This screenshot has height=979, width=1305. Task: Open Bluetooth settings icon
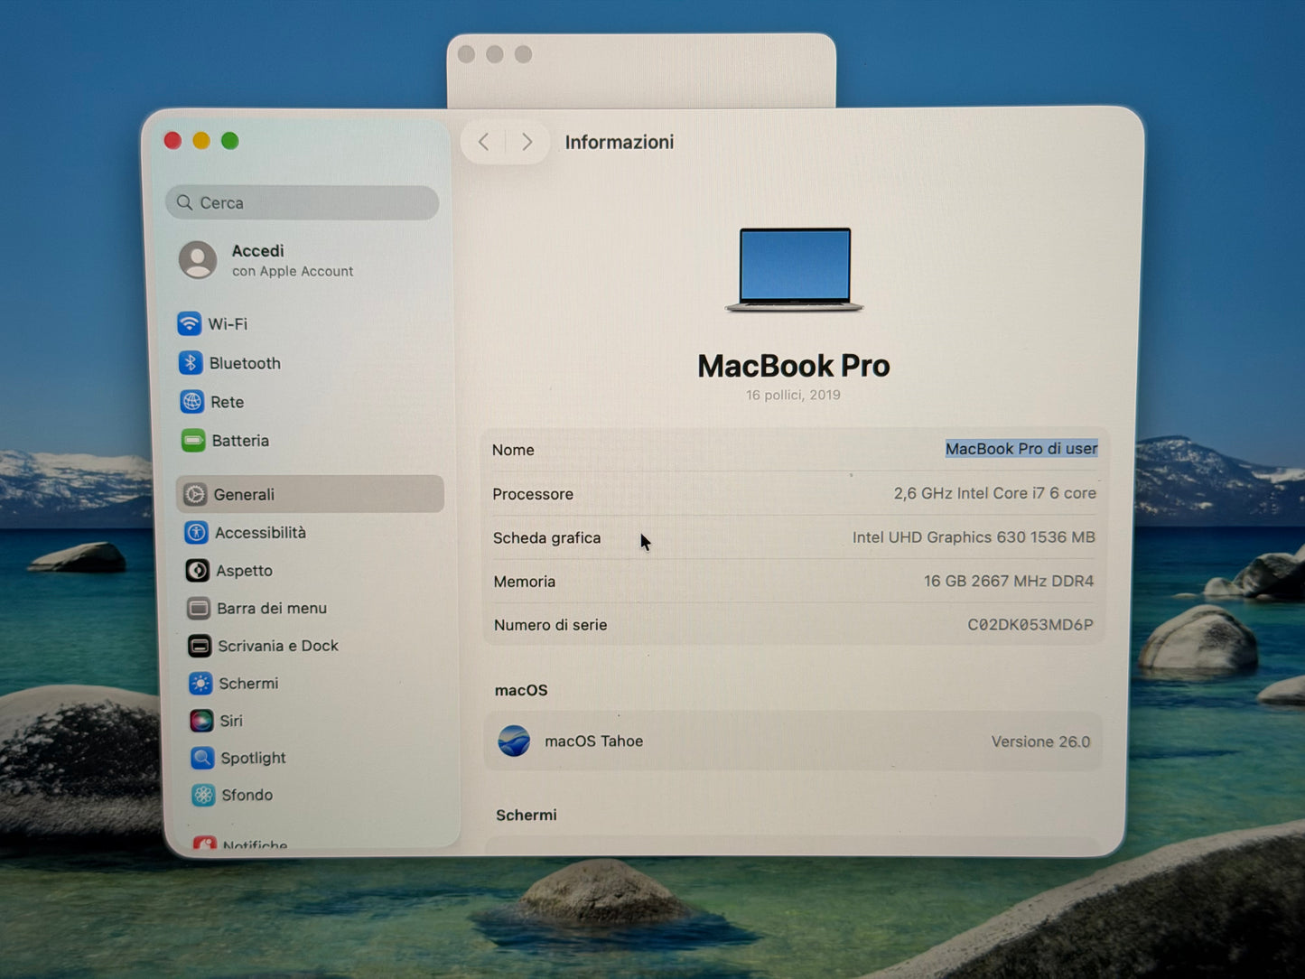pos(190,362)
